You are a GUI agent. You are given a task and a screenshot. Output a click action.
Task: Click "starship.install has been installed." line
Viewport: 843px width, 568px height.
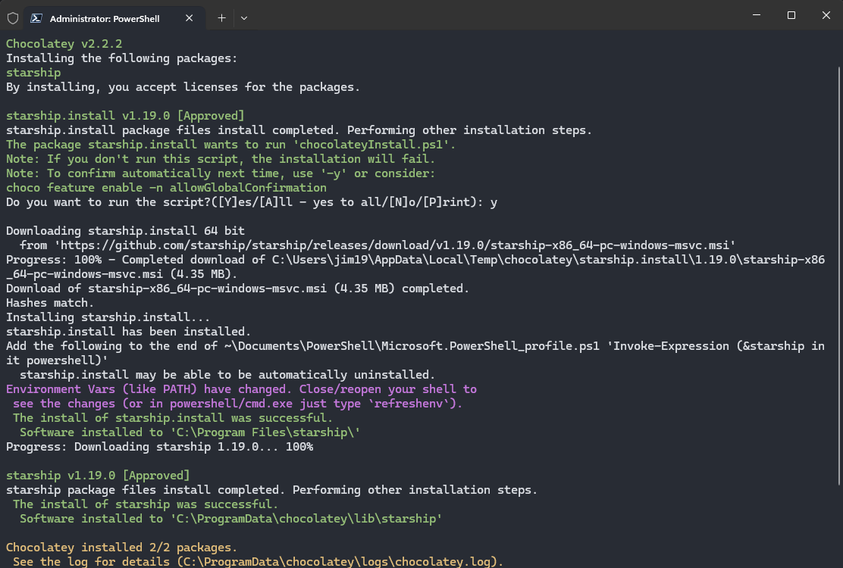click(128, 332)
